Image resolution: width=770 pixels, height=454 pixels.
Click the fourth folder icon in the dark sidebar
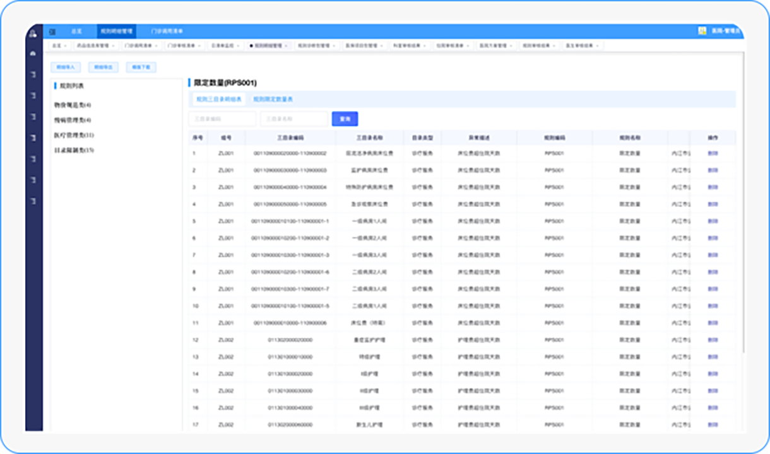33,137
